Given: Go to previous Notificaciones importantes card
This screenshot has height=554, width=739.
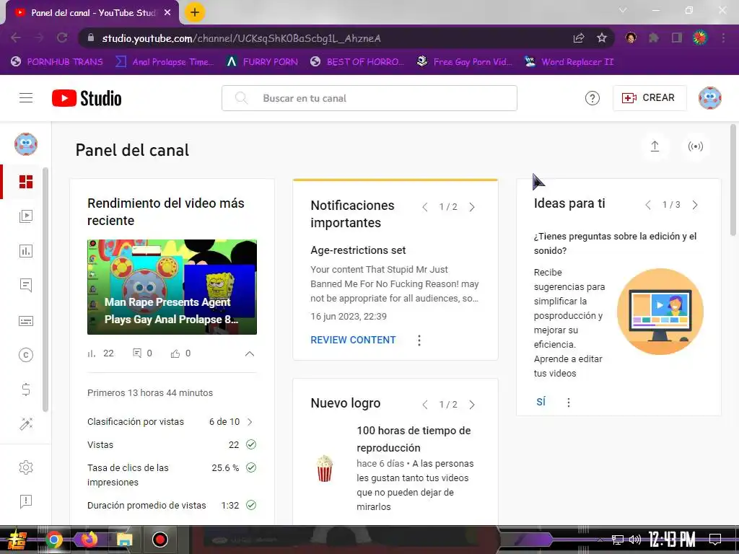Looking at the screenshot, I should tap(424, 207).
